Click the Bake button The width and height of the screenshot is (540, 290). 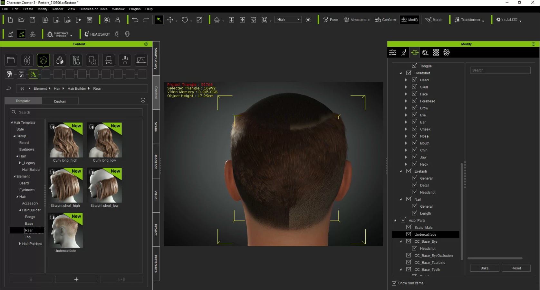tap(484, 268)
